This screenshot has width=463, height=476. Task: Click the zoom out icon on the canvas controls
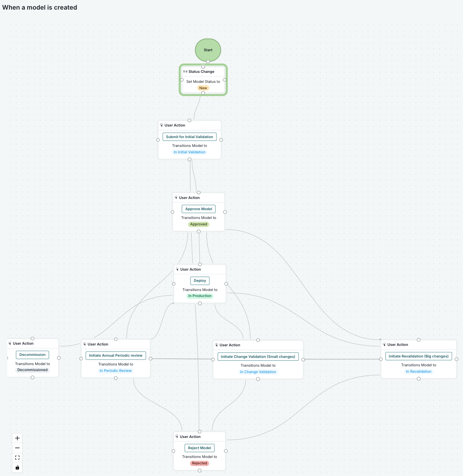(17, 448)
